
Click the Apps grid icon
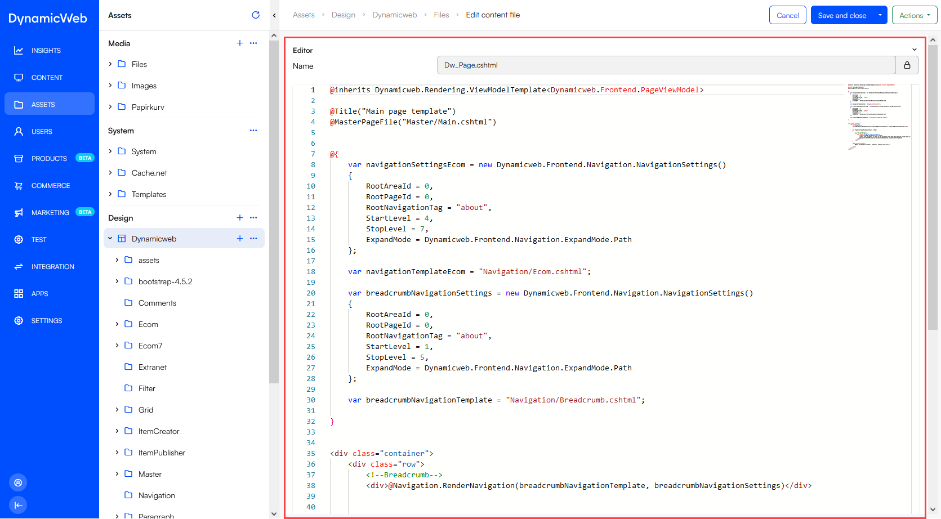click(19, 294)
